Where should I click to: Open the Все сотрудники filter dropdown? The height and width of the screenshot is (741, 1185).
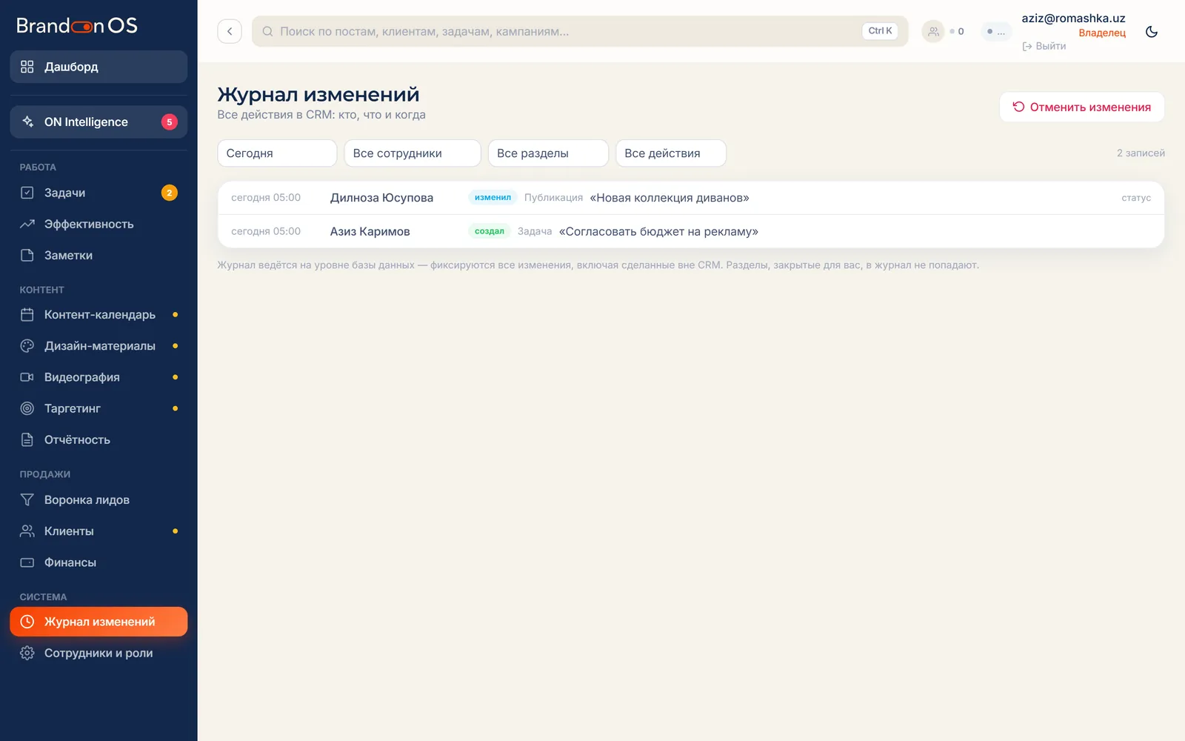tap(413, 153)
